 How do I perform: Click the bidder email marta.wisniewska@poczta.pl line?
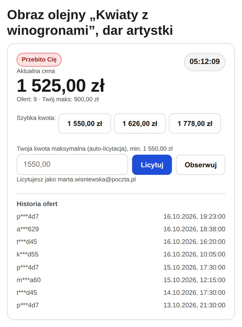pyautogui.click(x=76, y=179)
